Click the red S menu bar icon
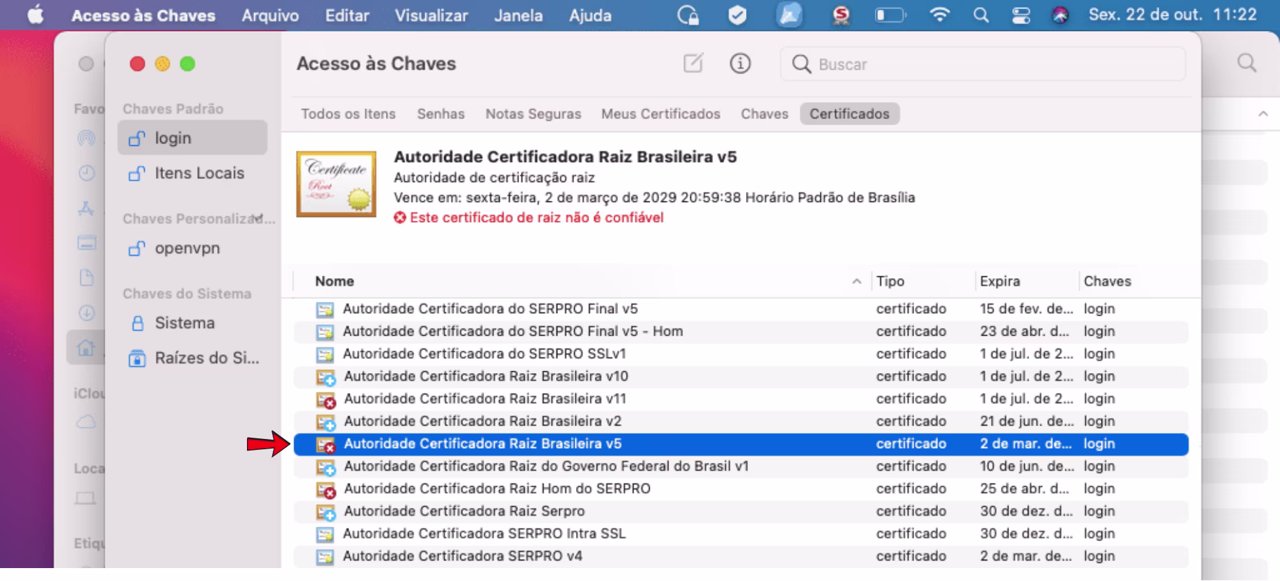Viewport: 1280px width, 581px height. (841, 15)
